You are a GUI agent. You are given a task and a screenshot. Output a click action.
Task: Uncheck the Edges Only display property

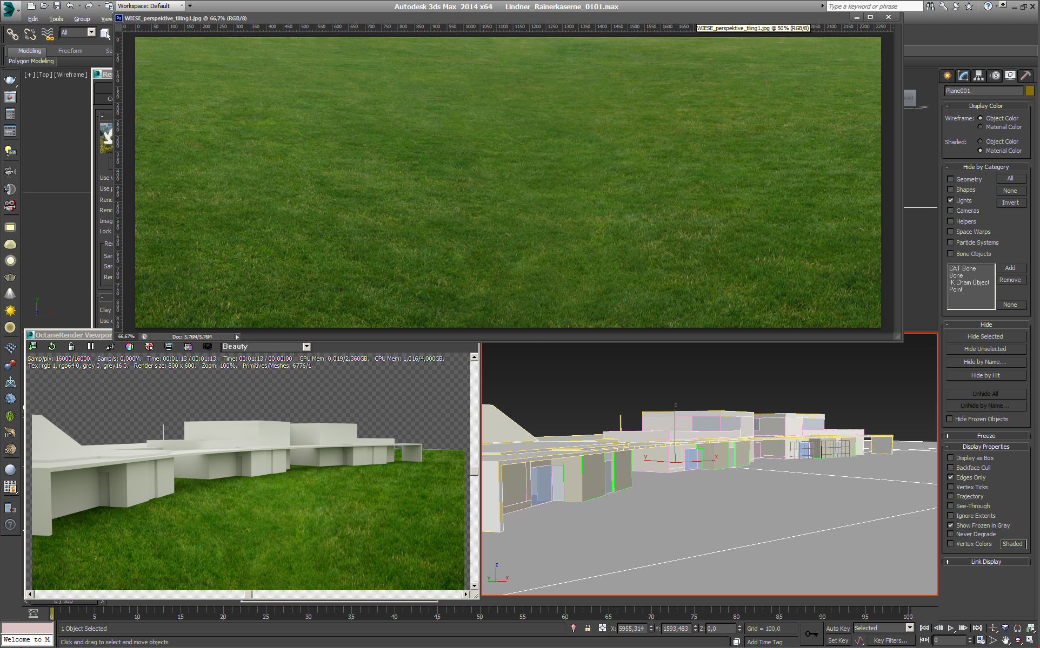click(x=950, y=477)
